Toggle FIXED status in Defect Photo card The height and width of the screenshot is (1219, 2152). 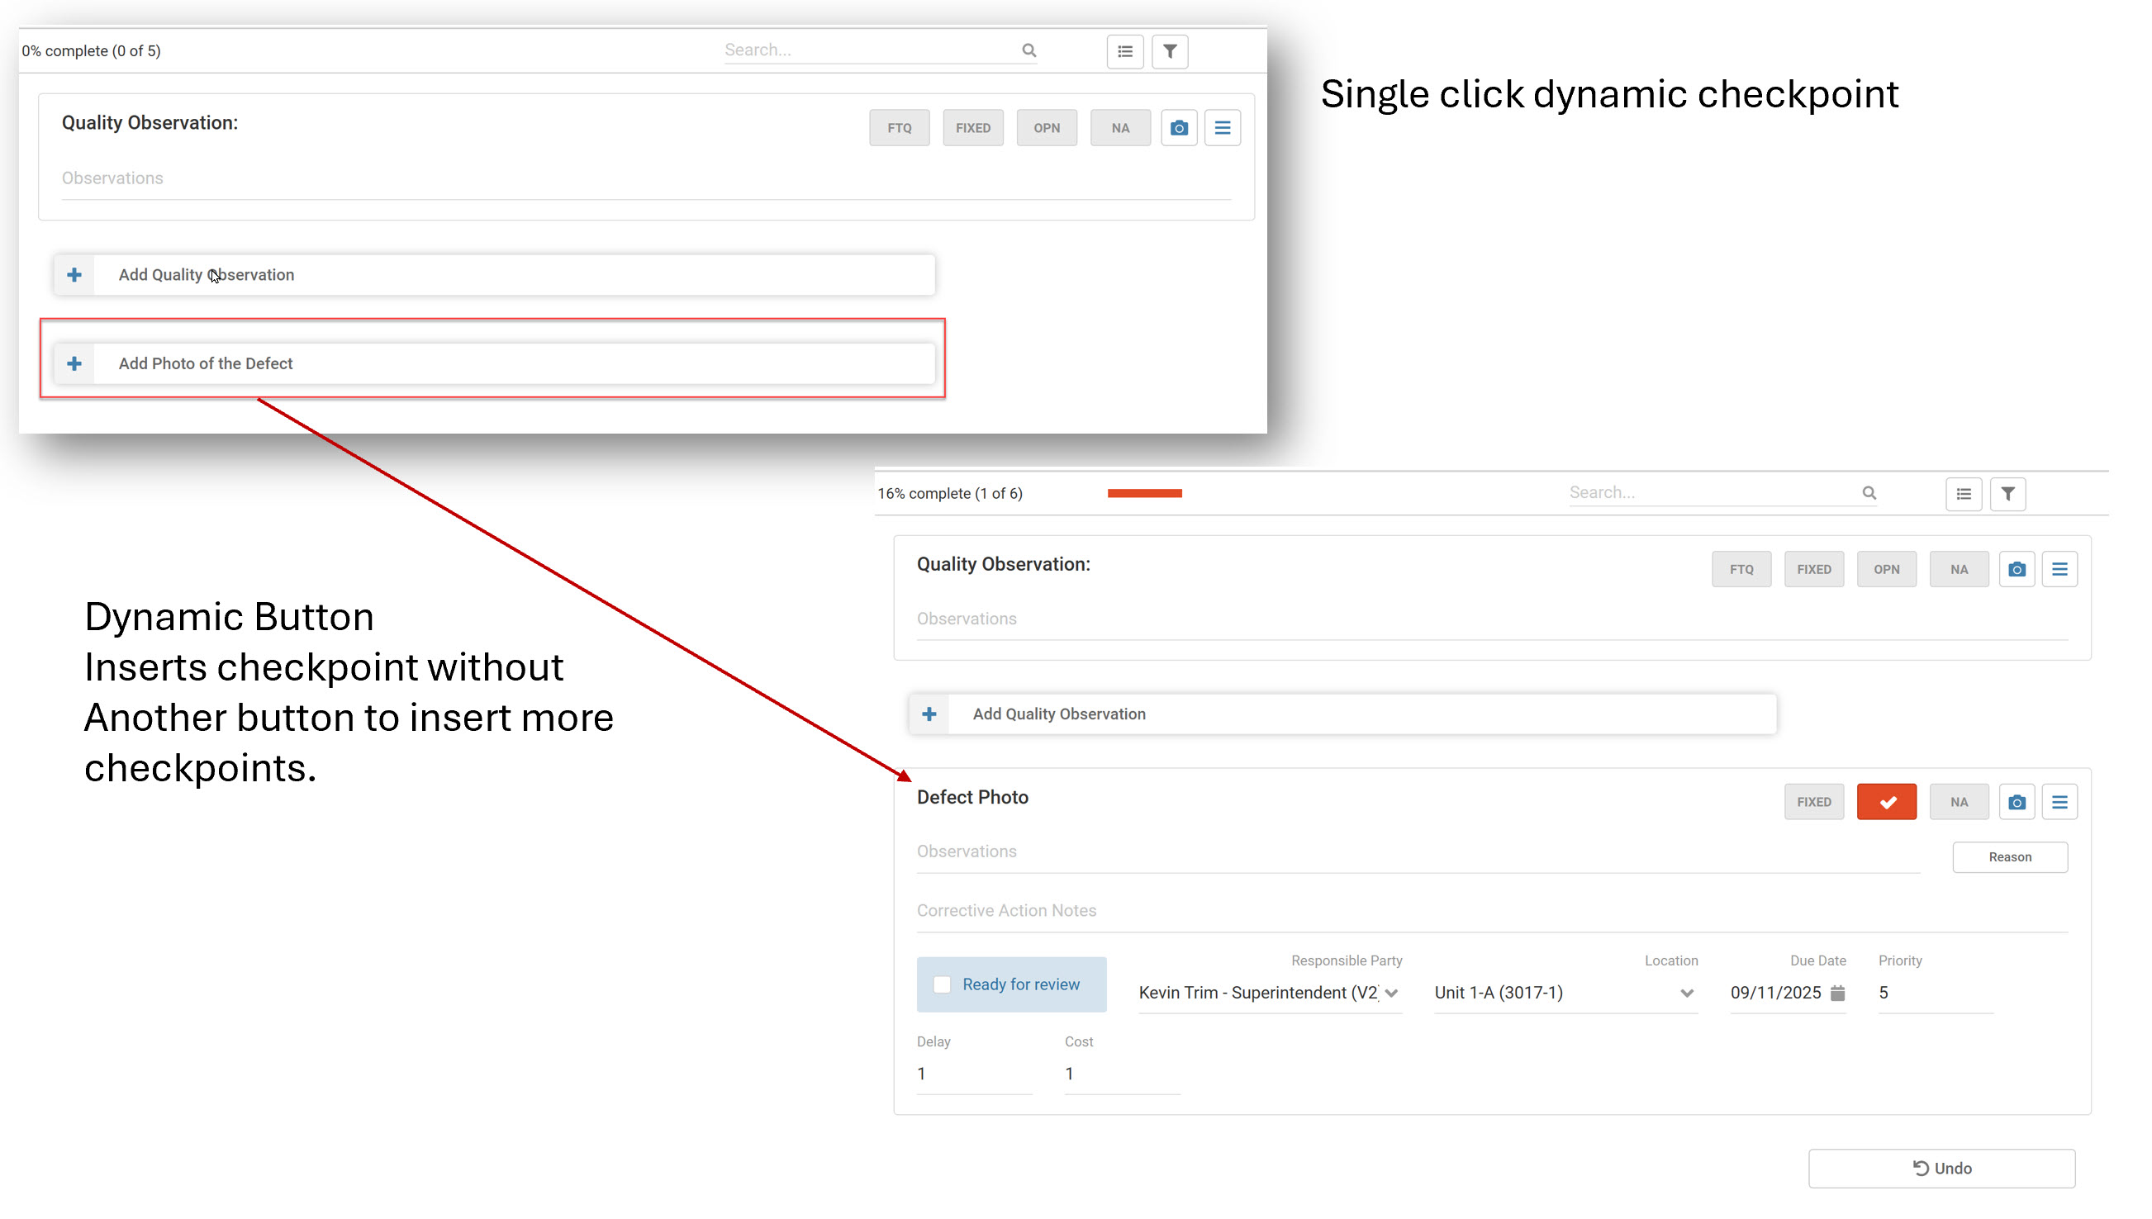pyautogui.click(x=1813, y=802)
